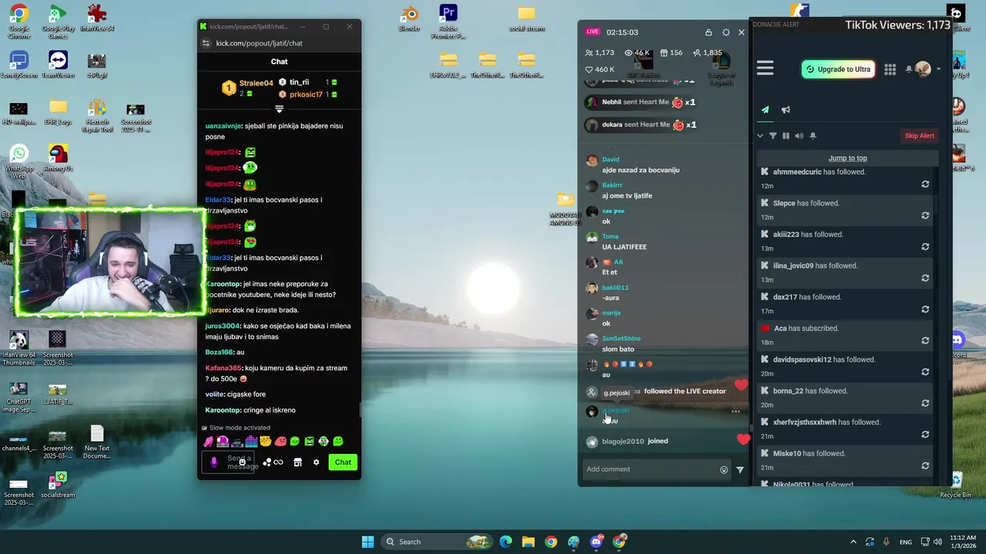The width and height of the screenshot is (986, 554).
Task: Click the bubbles icon in Kick chat bar
Action: tap(267, 462)
